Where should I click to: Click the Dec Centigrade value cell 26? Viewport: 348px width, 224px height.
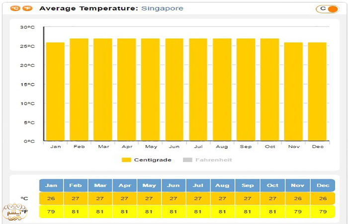(x=323, y=199)
